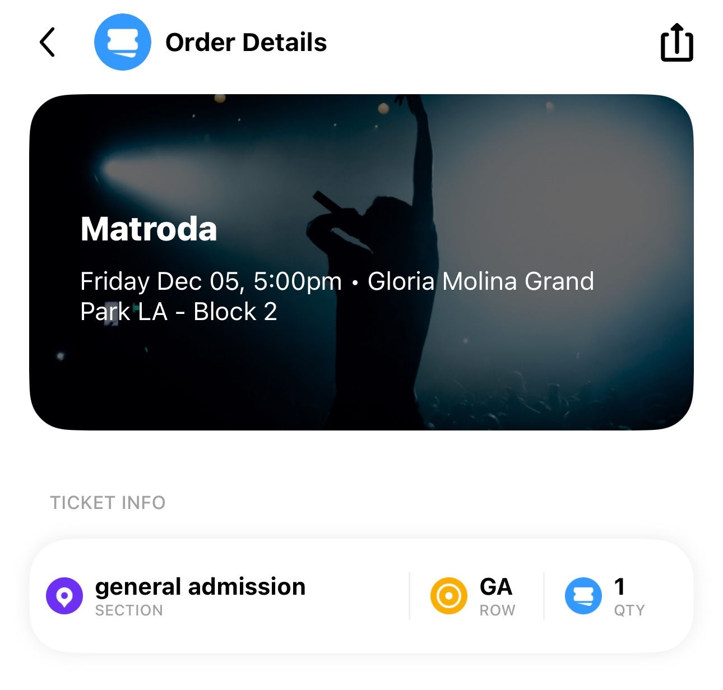Select the ticket stub icon next to QTY
Image resolution: width=723 pixels, height=690 pixels.
[583, 596]
